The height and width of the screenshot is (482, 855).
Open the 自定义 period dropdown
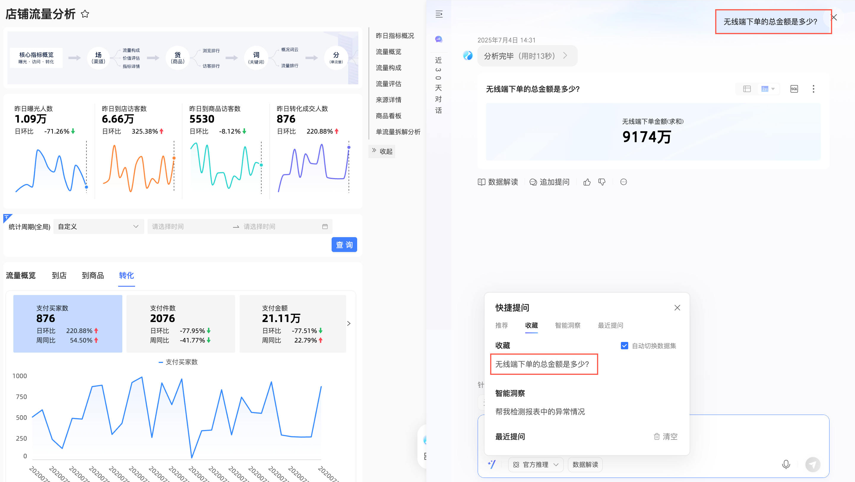point(98,226)
